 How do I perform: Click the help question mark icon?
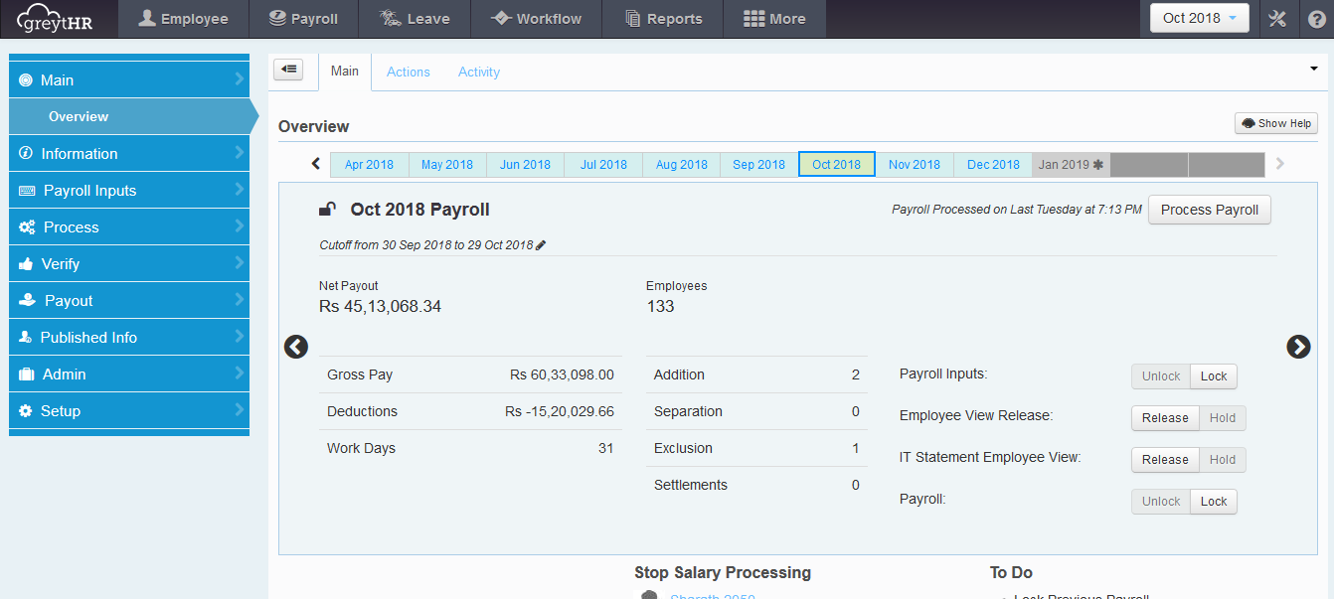1316,18
